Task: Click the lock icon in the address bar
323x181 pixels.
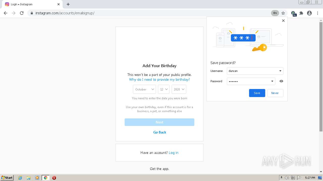Action: coord(32,13)
